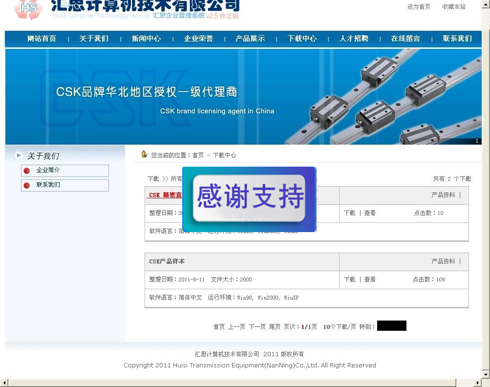Image resolution: width=490 pixels, height=387 pixels.
Task: Open 网站首页 in navigation bar
Action: (42, 39)
